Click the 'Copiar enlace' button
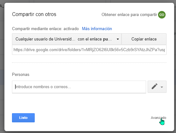Screen dimensions: 176x133 [144, 39]
